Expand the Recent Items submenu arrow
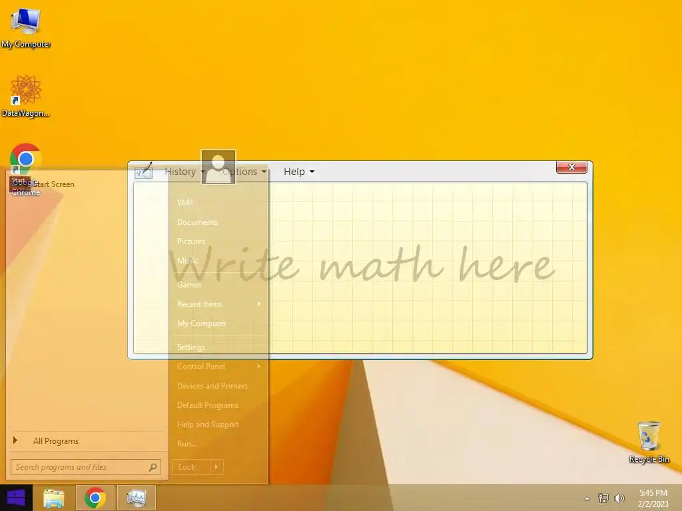682x511 pixels. pyautogui.click(x=259, y=303)
